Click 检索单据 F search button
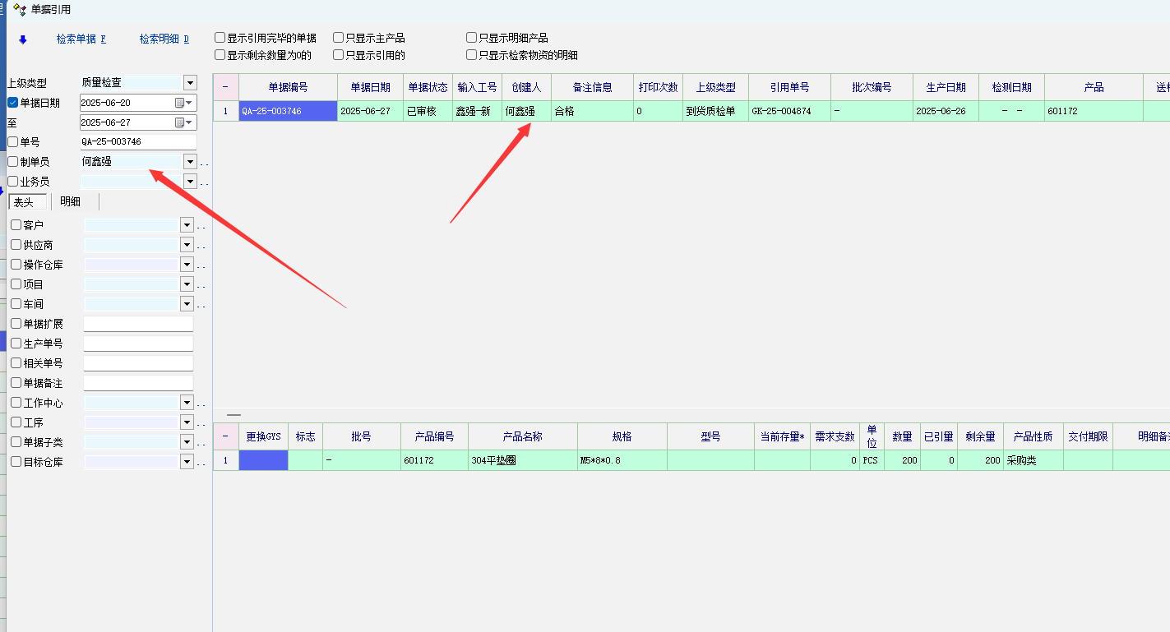This screenshot has width=1170, height=632. click(81, 39)
